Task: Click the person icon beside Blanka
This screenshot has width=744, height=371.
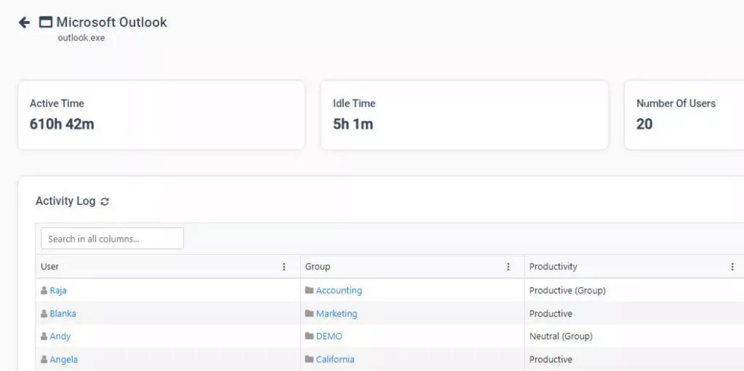Action: click(44, 314)
